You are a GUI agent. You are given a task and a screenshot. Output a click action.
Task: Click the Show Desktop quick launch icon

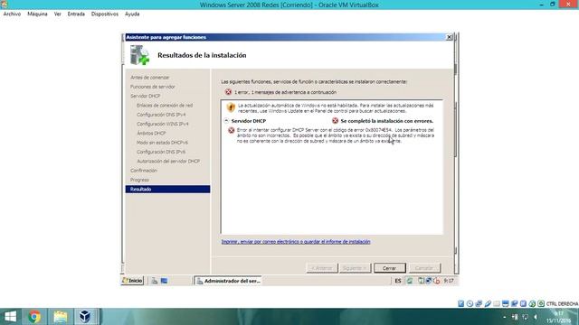click(164, 281)
